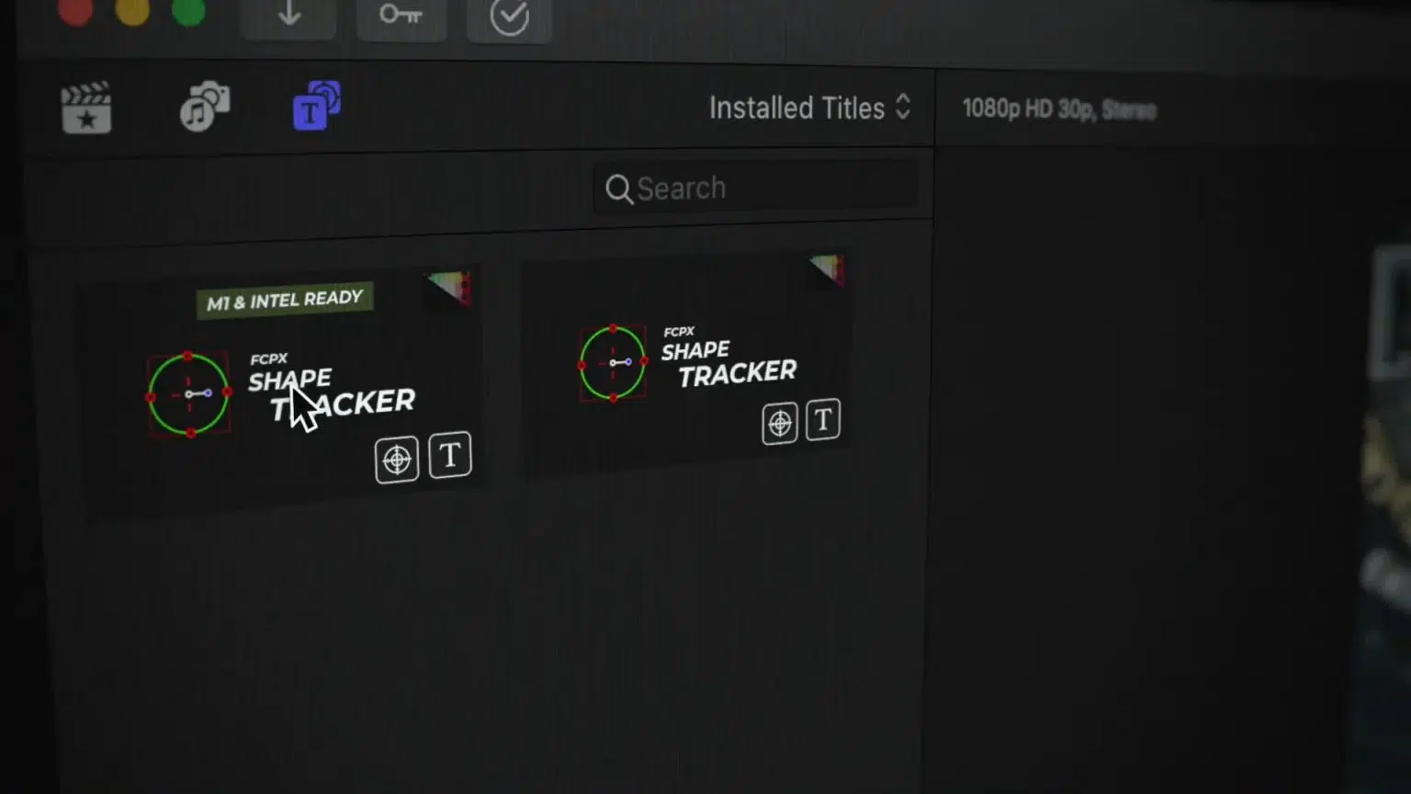This screenshot has width=1411, height=794.
Task: Expand the Installed Titles dropdown
Action: pyautogui.click(x=809, y=108)
